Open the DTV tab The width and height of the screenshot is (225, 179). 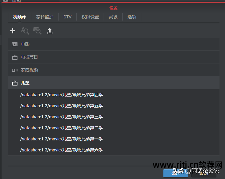point(67,17)
